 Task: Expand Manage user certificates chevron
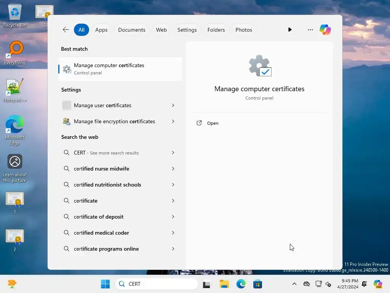(x=173, y=105)
